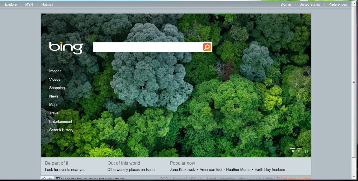358x181 pixels.
Task: Click Sign in
Action: click(286, 4)
